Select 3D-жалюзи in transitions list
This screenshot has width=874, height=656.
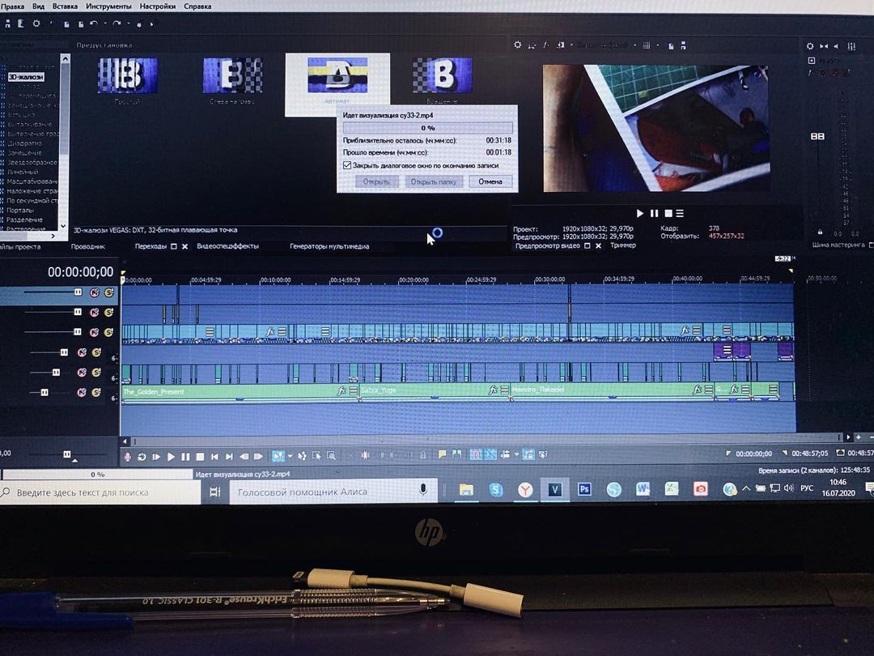(x=26, y=77)
